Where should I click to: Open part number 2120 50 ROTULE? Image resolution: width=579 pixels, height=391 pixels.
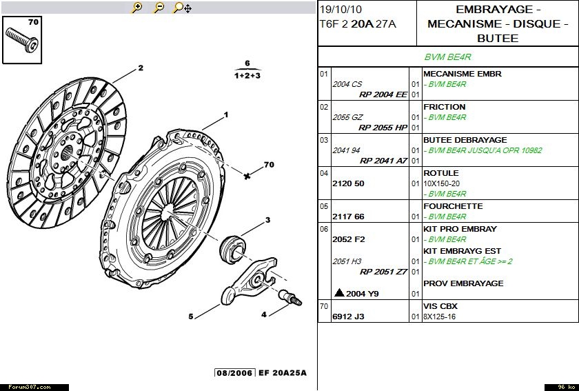[348, 184]
